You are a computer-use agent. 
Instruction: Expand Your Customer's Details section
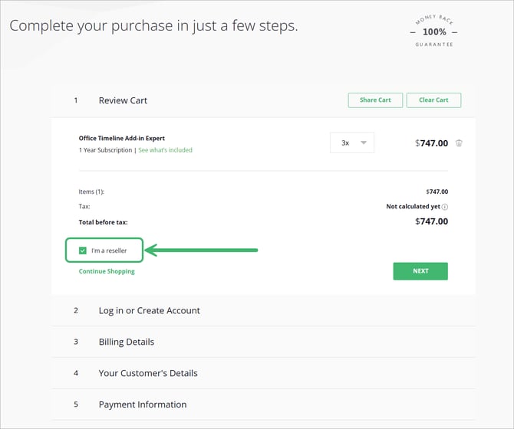pyautogui.click(x=147, y=373)
